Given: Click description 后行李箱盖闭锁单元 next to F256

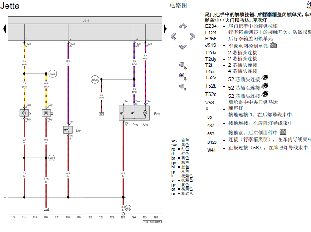Looking at the screenshot, I should (250, 39).
